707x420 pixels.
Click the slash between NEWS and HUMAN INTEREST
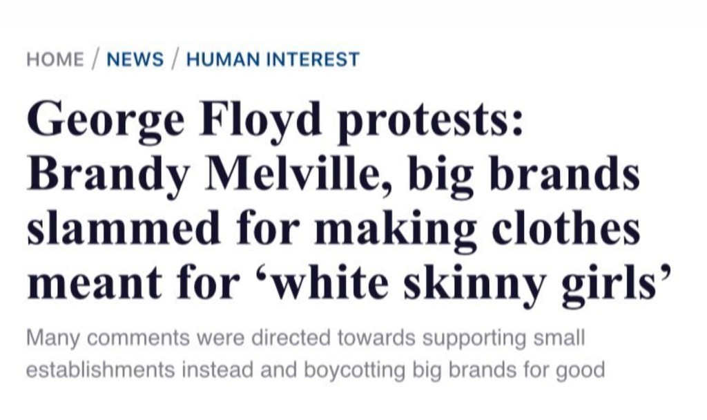coord(175,59)
